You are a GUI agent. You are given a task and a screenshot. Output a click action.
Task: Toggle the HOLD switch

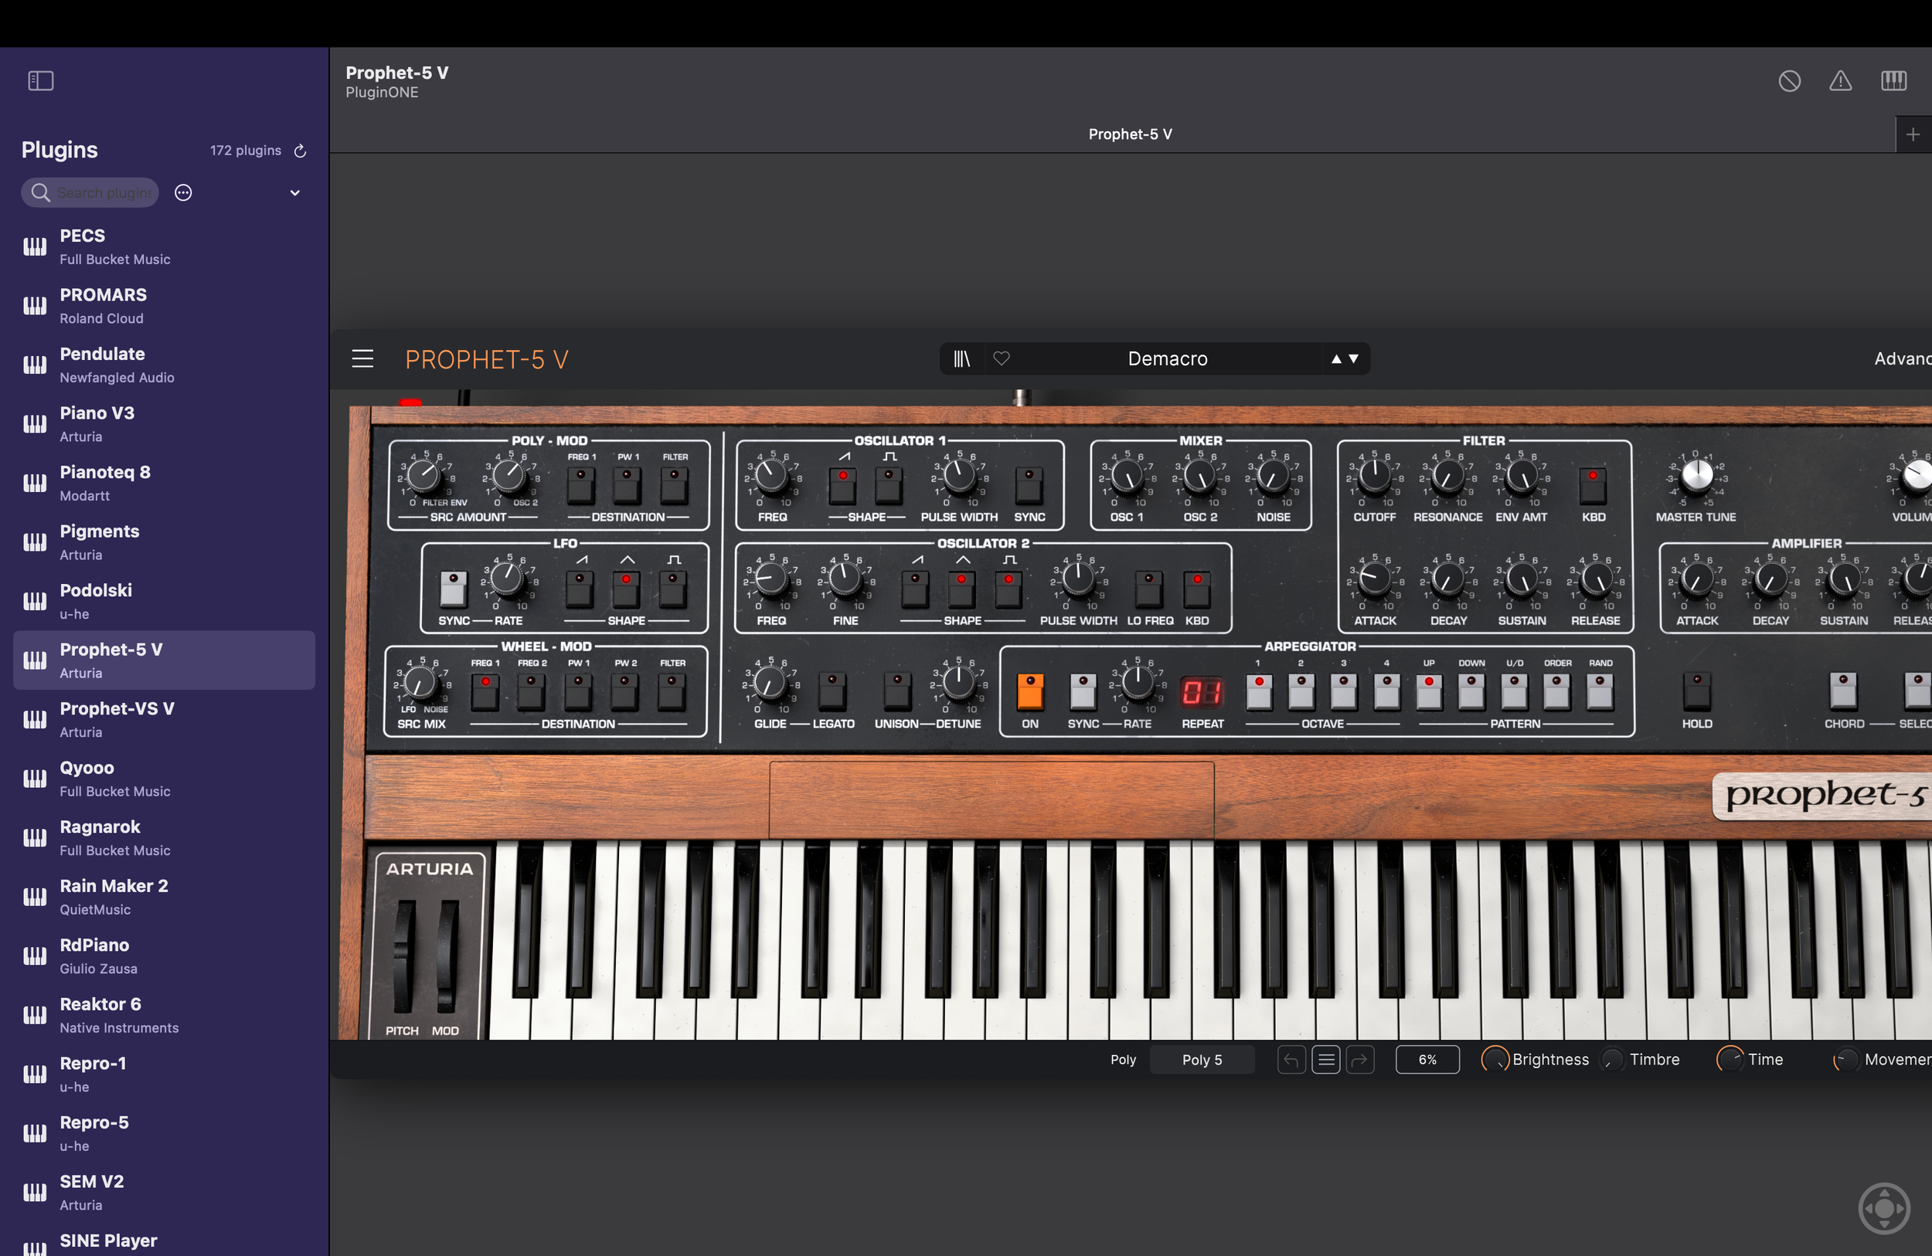click(x=1696, y=691)
